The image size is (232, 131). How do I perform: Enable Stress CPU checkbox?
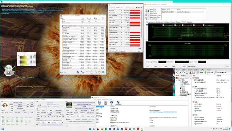click(149, 9)
